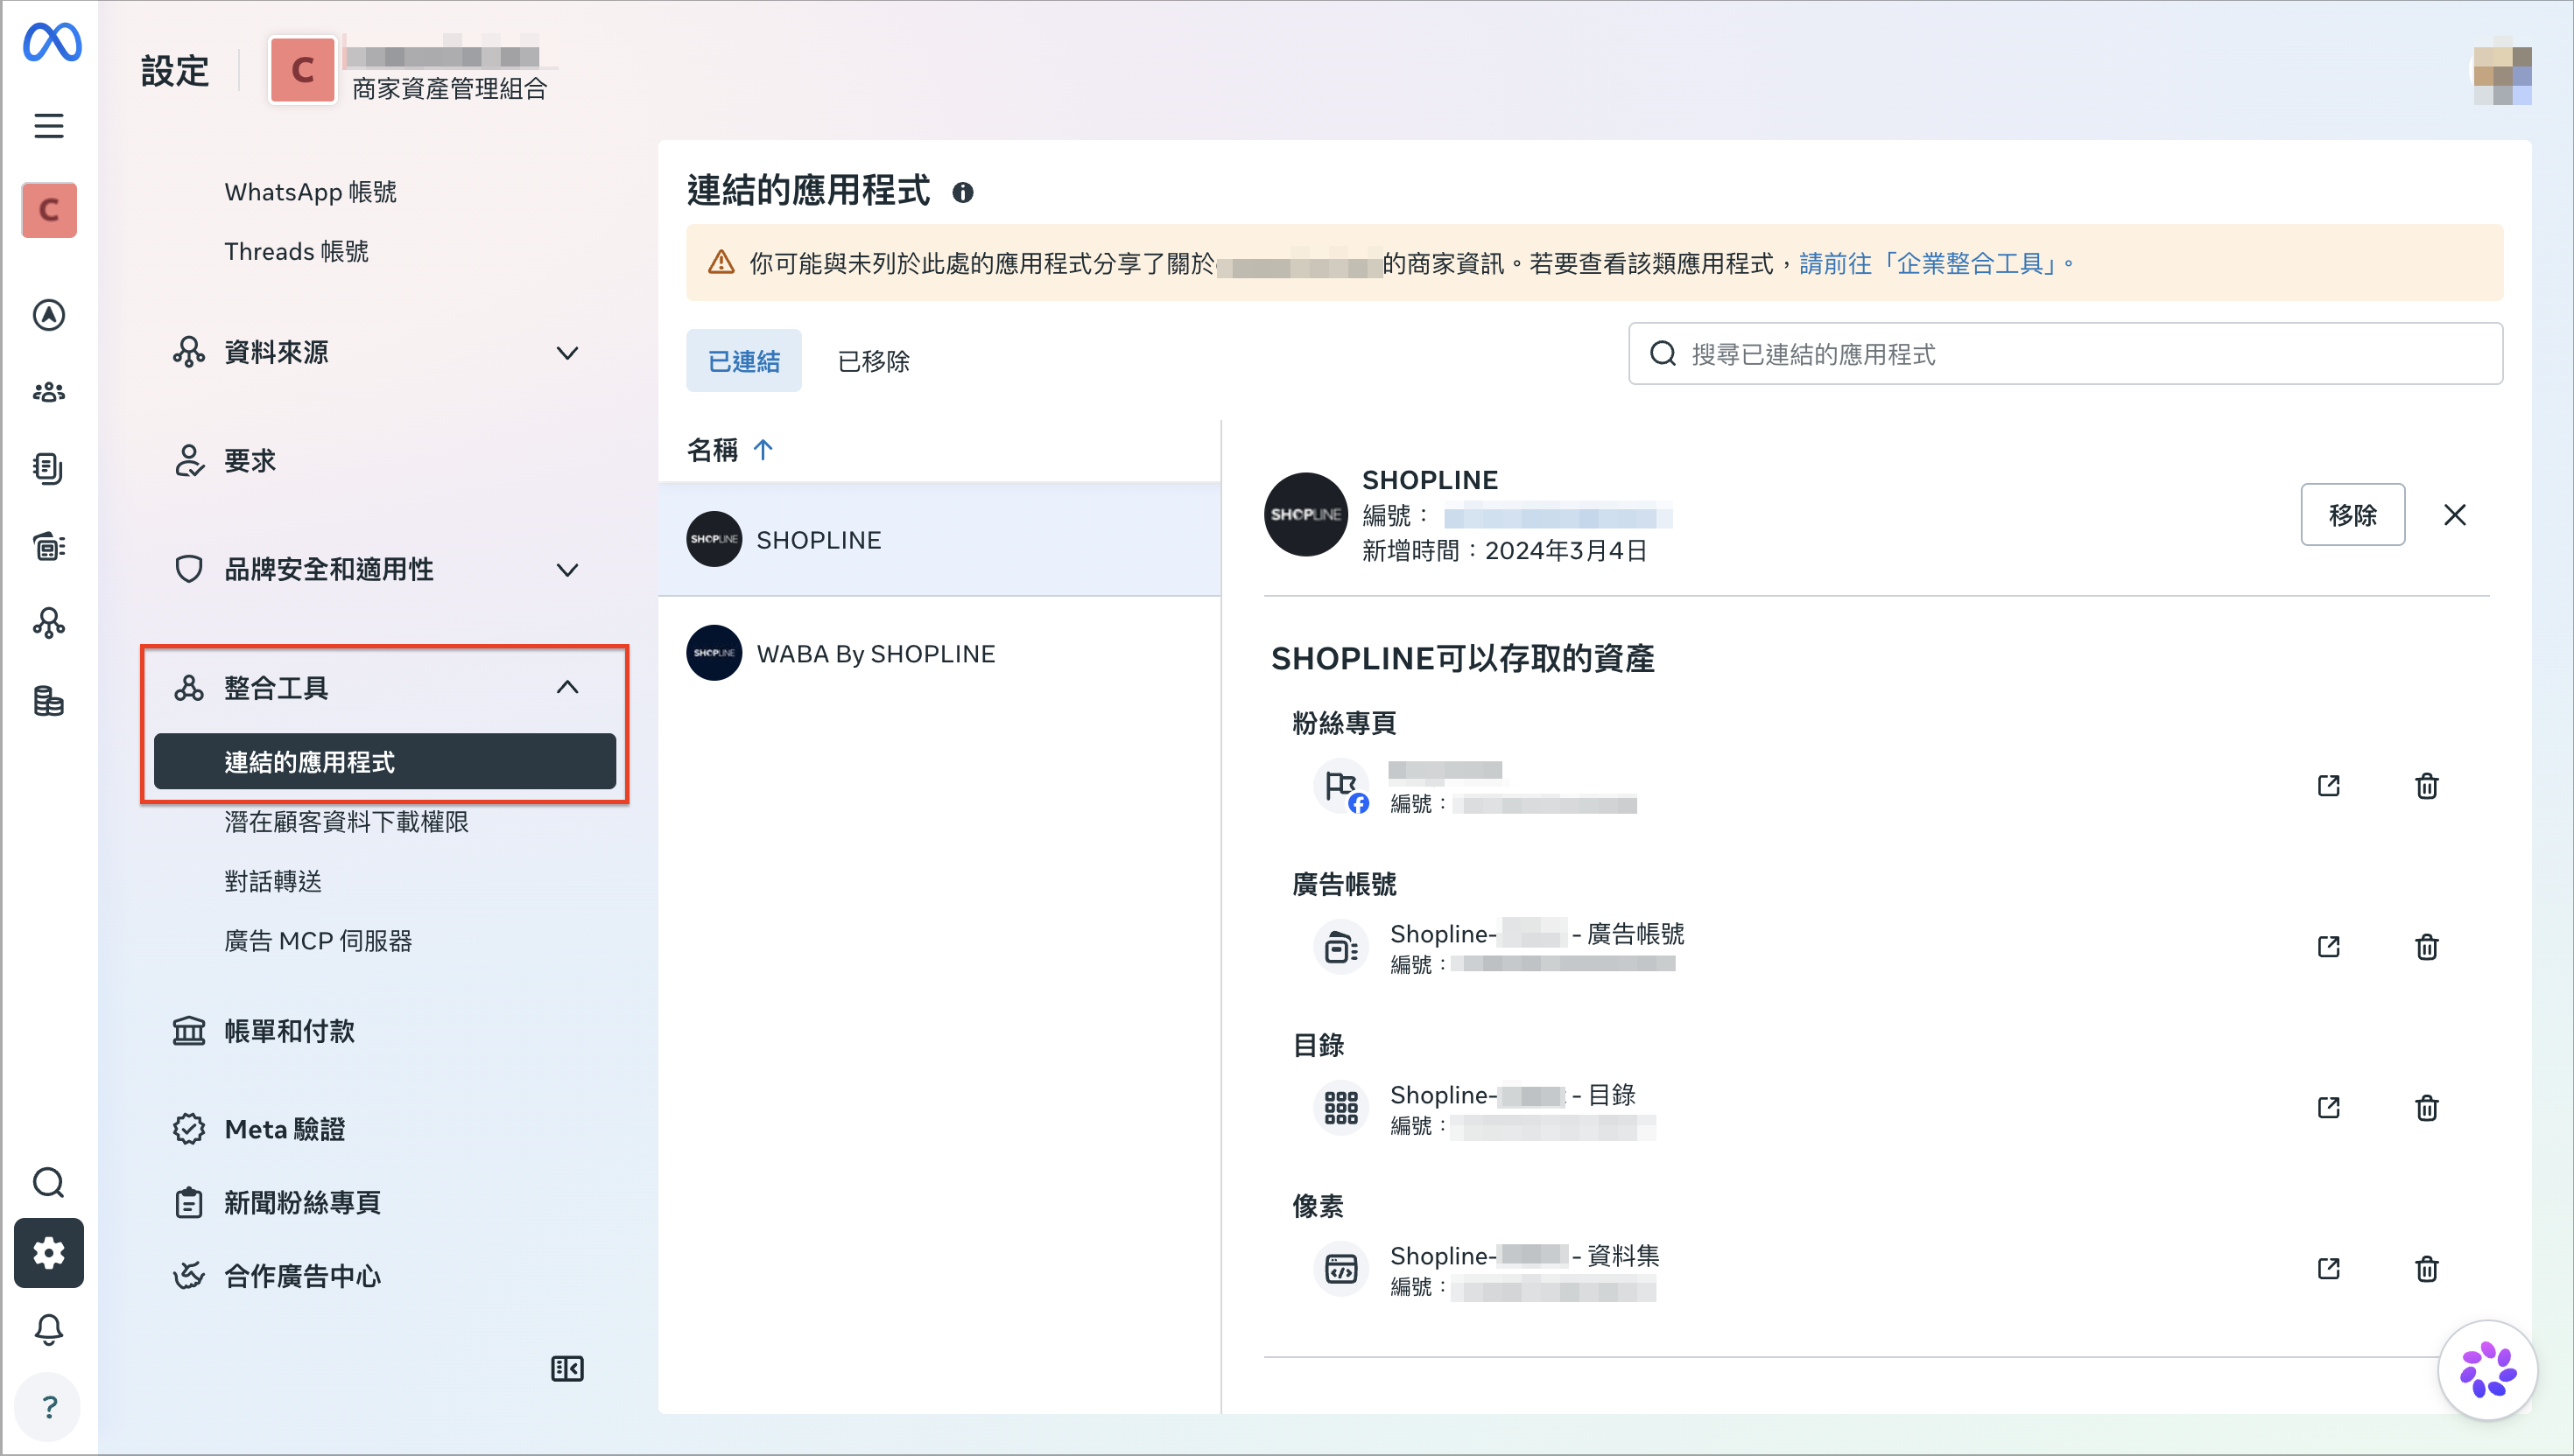2574x1456 pixels.
Task: Collapse the 整合工具 section
Action: tap(377, 688)
